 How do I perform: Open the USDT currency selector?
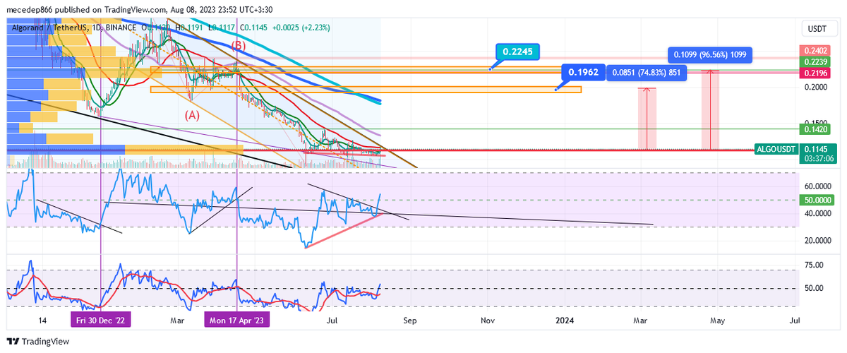coord(817,29)
